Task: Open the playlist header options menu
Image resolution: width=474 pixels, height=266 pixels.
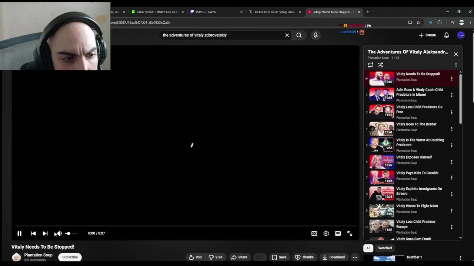Action: tap(456, 65)
